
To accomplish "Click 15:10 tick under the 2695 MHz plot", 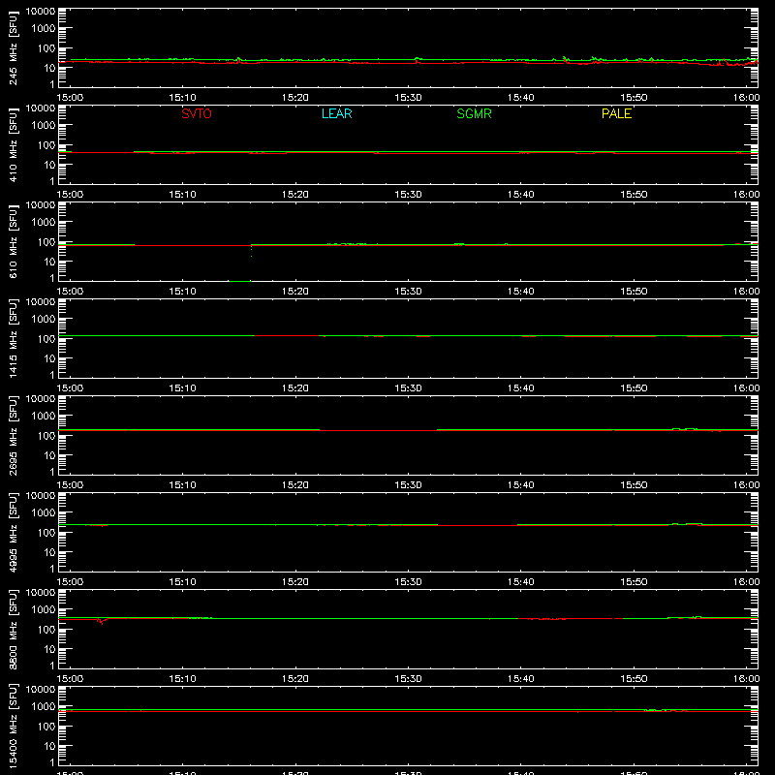I will pos(182,485).
